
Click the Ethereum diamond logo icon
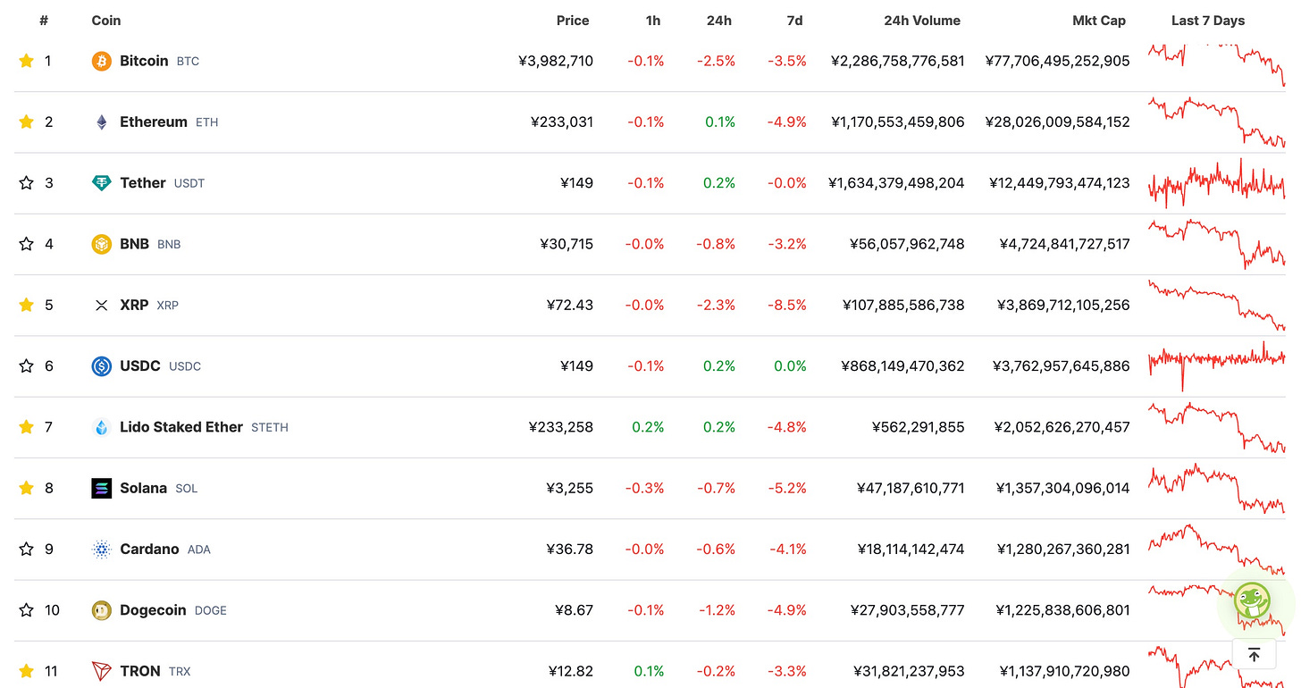[x=102, y=122]
